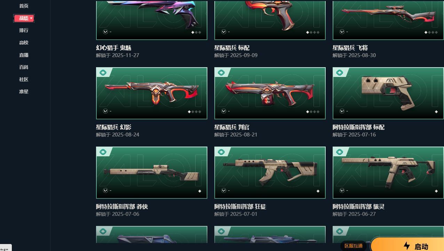Click the green badge icon on 星际猎兵 判官 card
The image size is (444, 251).
221,72
